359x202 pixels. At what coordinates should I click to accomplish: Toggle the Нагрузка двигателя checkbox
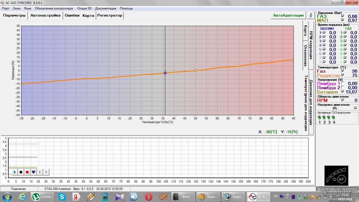[356, 108]
